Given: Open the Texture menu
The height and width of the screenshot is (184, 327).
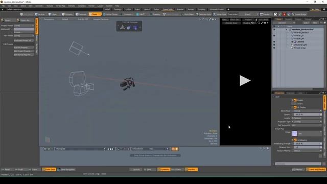Looking at the screenshot, I should (x=50, y=6).
